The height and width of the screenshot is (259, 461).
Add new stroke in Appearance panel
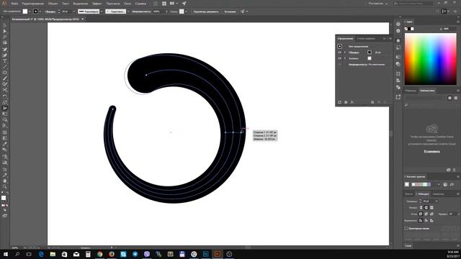339,102
